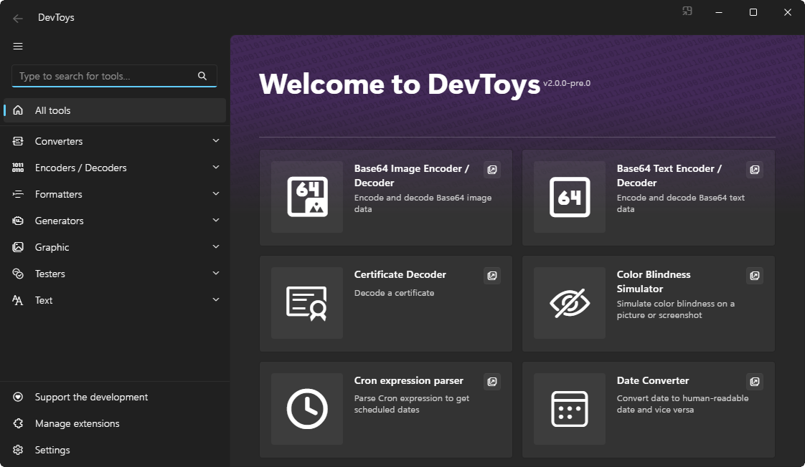Open Date Converter in a new window
Viewport: 805px width, 467px height.
(754, 382)
